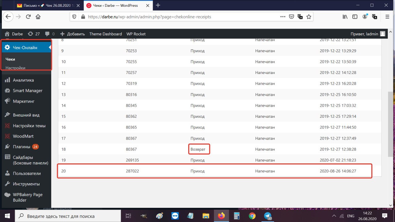Show the Firefox sidebars icon
This screenshot has height=222, width=395.
coord(355,17)
